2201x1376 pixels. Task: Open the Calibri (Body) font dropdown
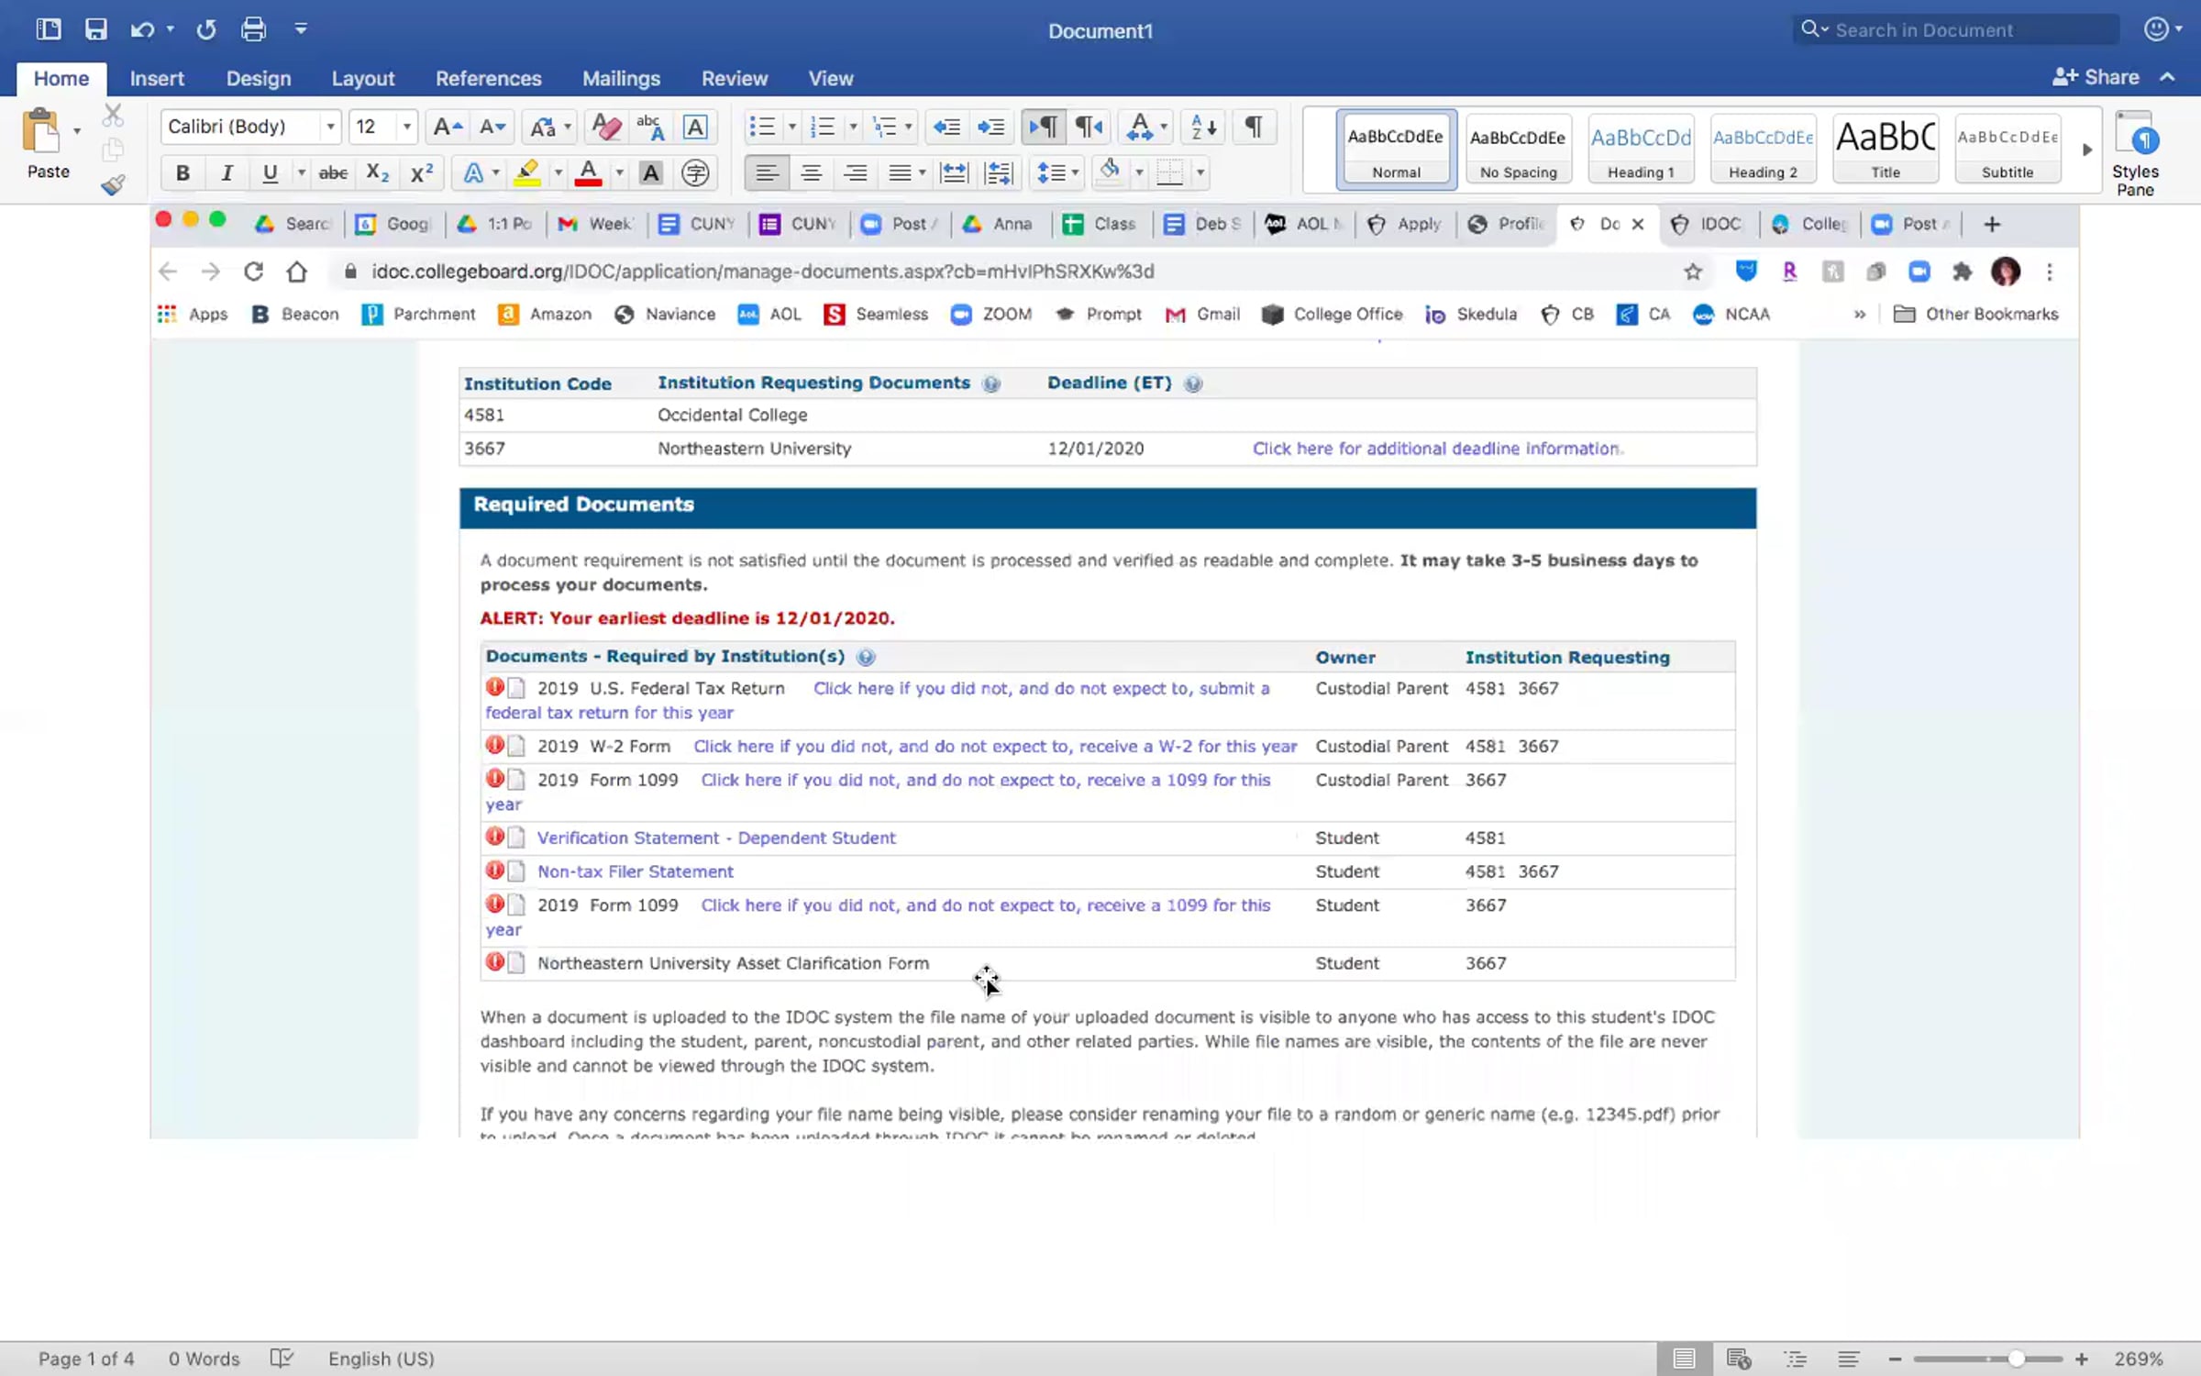[250, 127]
